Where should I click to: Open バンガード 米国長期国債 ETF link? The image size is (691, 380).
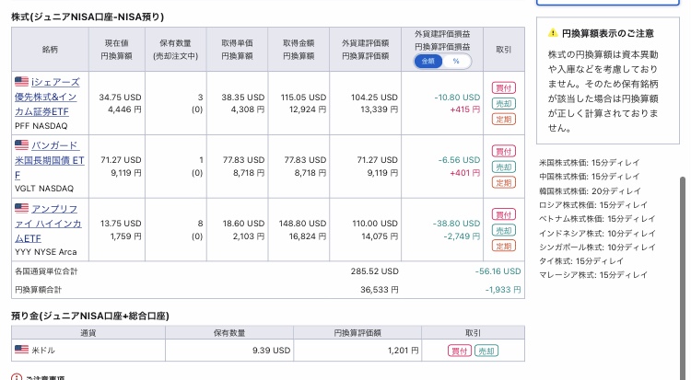tap(49, 160)
